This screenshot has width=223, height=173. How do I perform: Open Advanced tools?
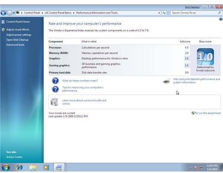pyautogui.click(x=15, y=45)
